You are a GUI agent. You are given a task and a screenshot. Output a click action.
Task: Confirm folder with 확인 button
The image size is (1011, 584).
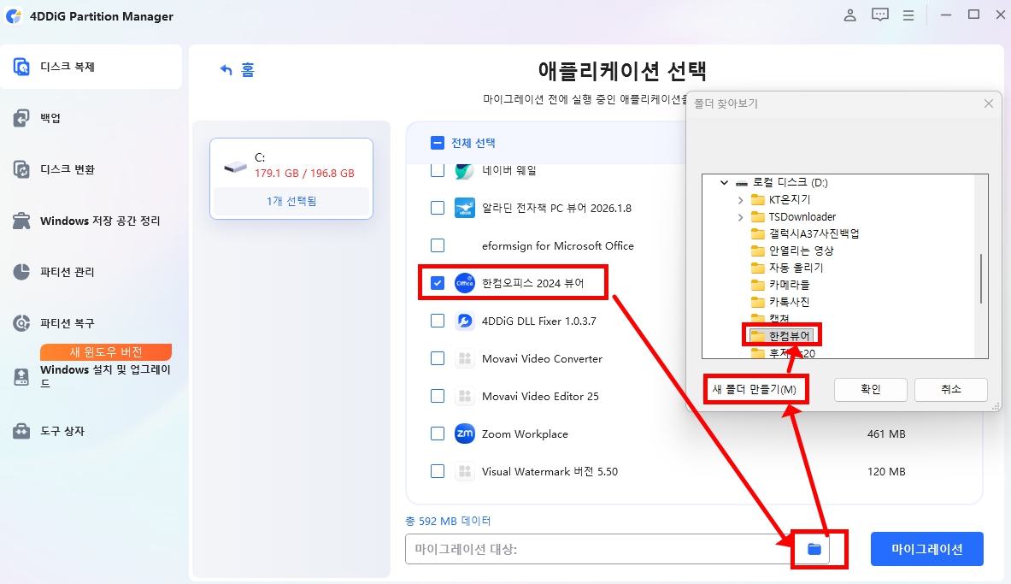point(871,389)
